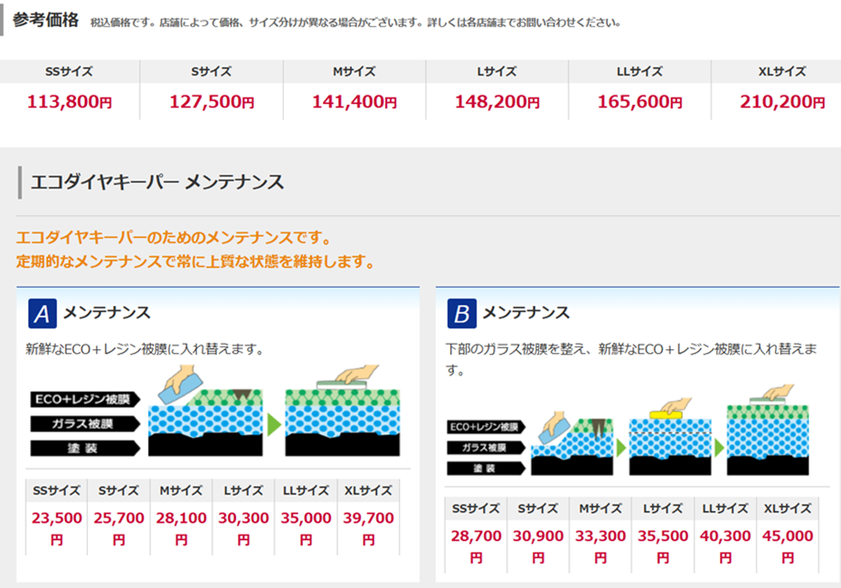Click the black 塗装 label in A diagram
This screenshot has height=588, width=841.
[83, 448]
